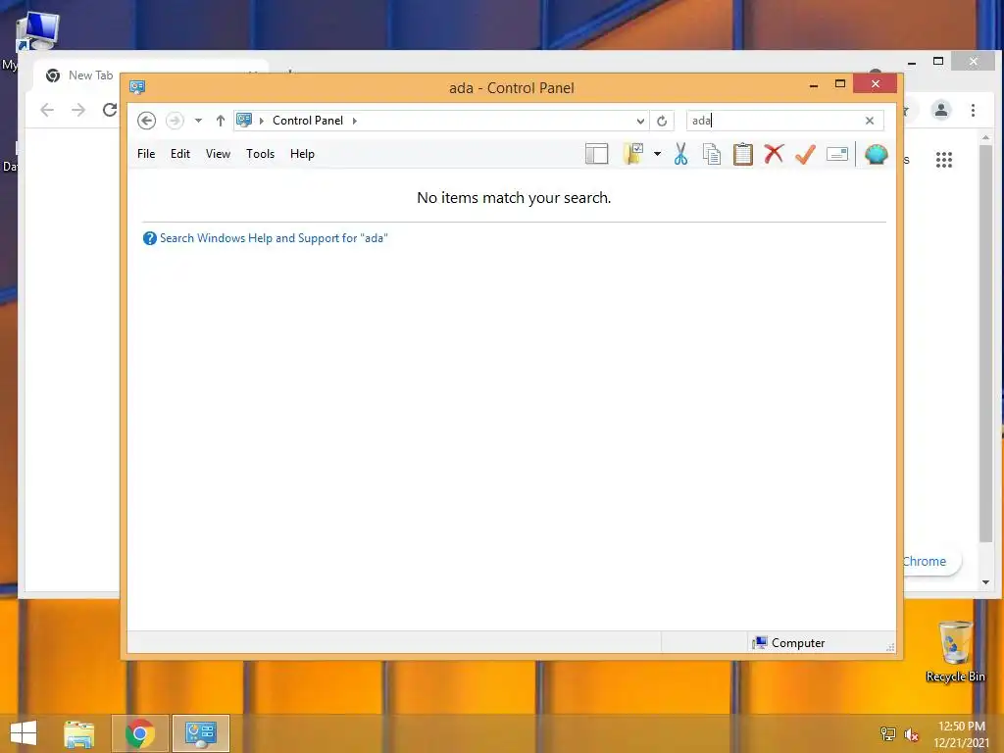Click the blue help question mark icon
This screenshot has height=753, width=1004.
click(x=149, y=238)
